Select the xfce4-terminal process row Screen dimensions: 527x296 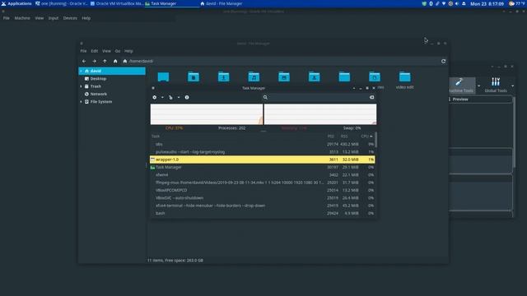click(x=262, y=206)
